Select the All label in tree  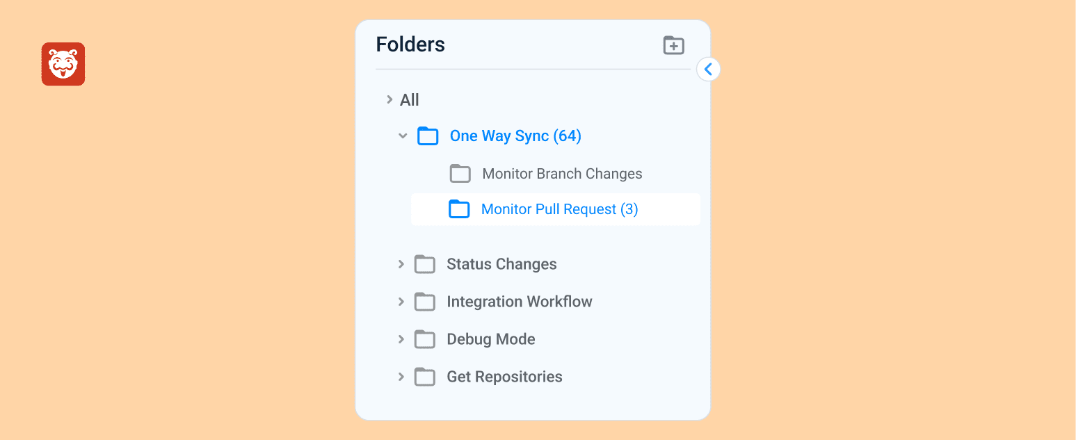tap(410, 100)
